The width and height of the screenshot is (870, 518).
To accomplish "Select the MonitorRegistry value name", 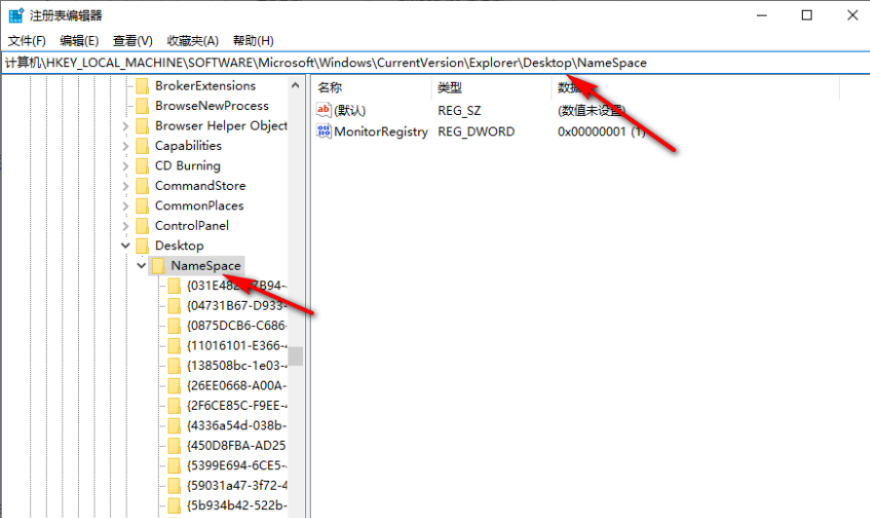I will coord(381,131).
